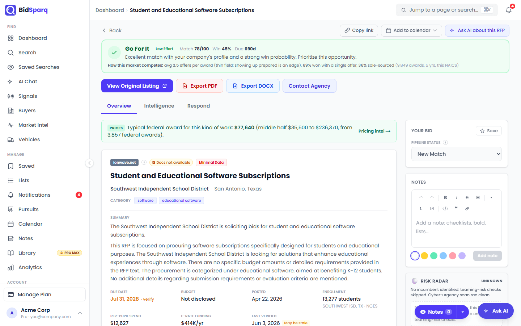Select the yellow note color swatch
This screenshot has width=521, height=326.
point(424,256)
